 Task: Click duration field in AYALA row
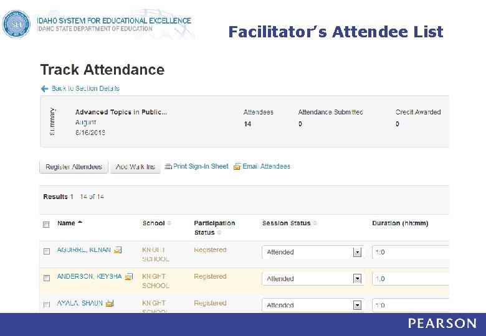coord(411,306)
